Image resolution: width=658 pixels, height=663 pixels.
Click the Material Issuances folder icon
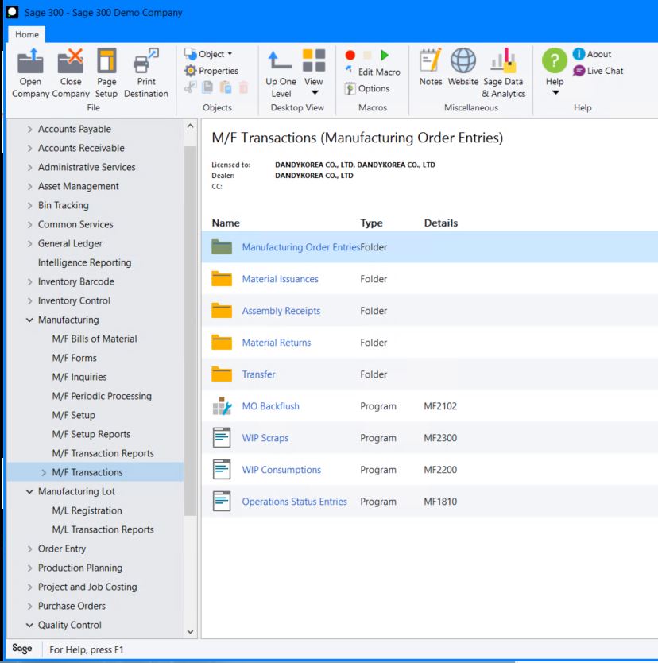[222, 279]
